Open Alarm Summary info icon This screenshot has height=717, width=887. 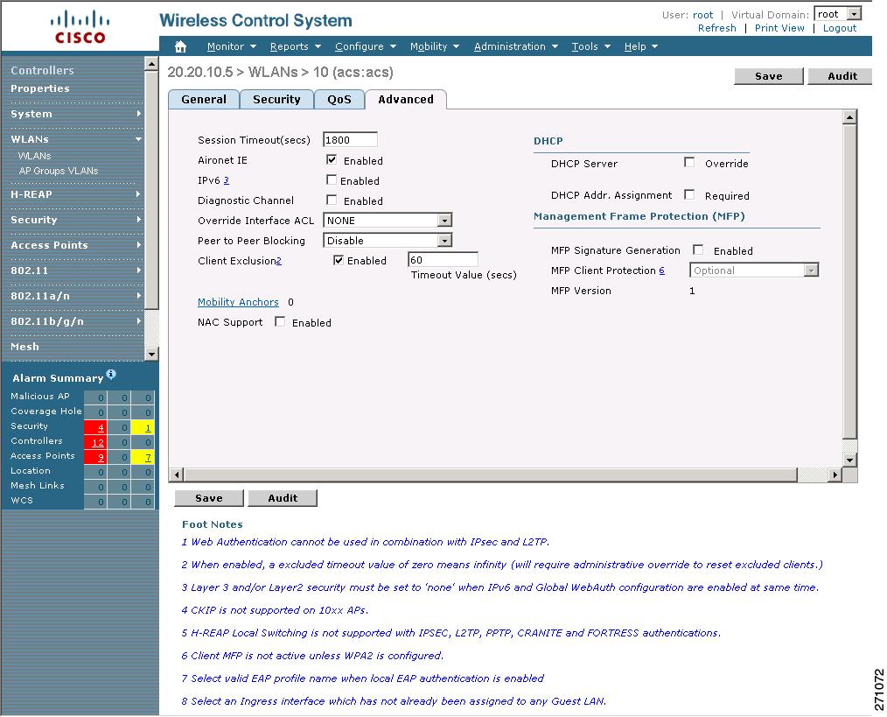pos(111,374)
